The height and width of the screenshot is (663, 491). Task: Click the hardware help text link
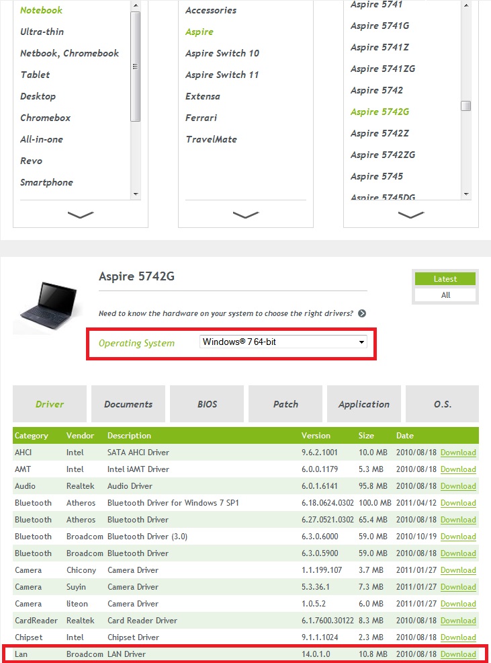click(x=226, y=313)
